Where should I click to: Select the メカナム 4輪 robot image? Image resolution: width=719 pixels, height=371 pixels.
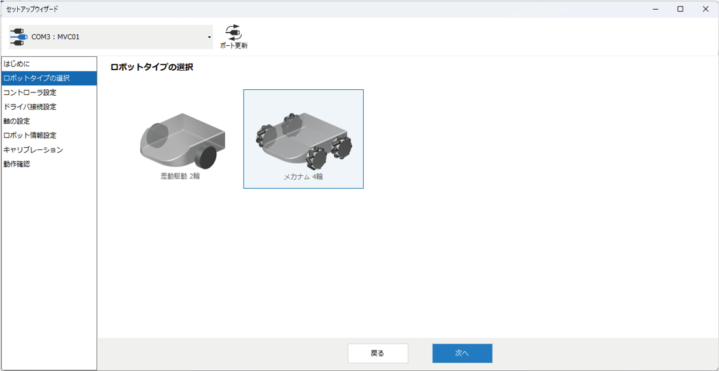pyautogui.click(x=303, y=138)
